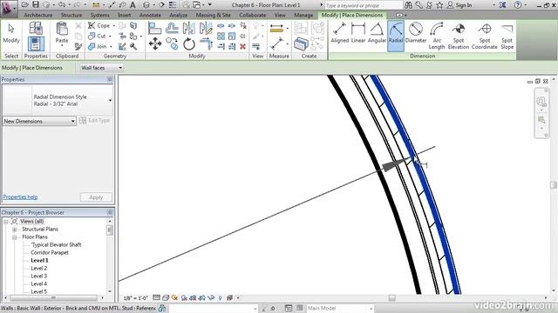Open the Cope dropdown

coord(114,25)
